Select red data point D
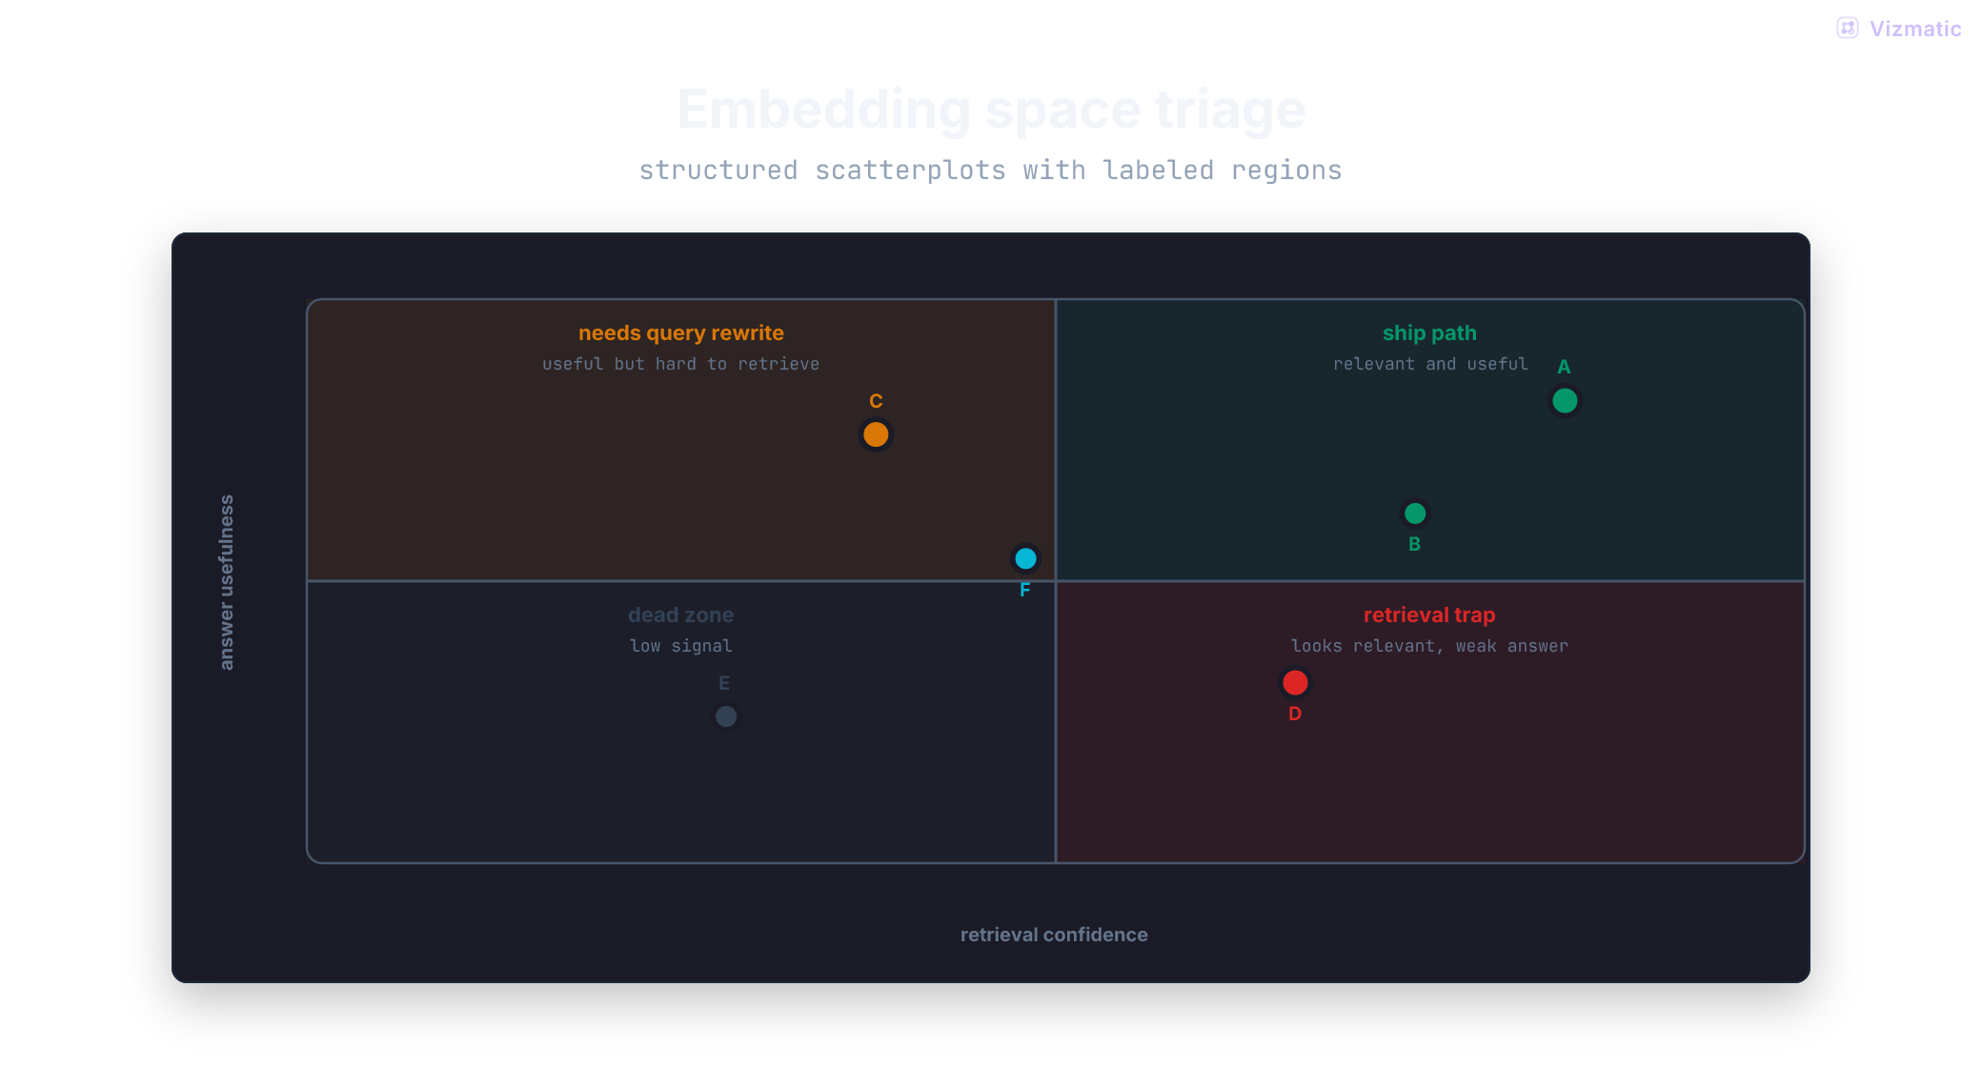 (x=1295, y=682)
